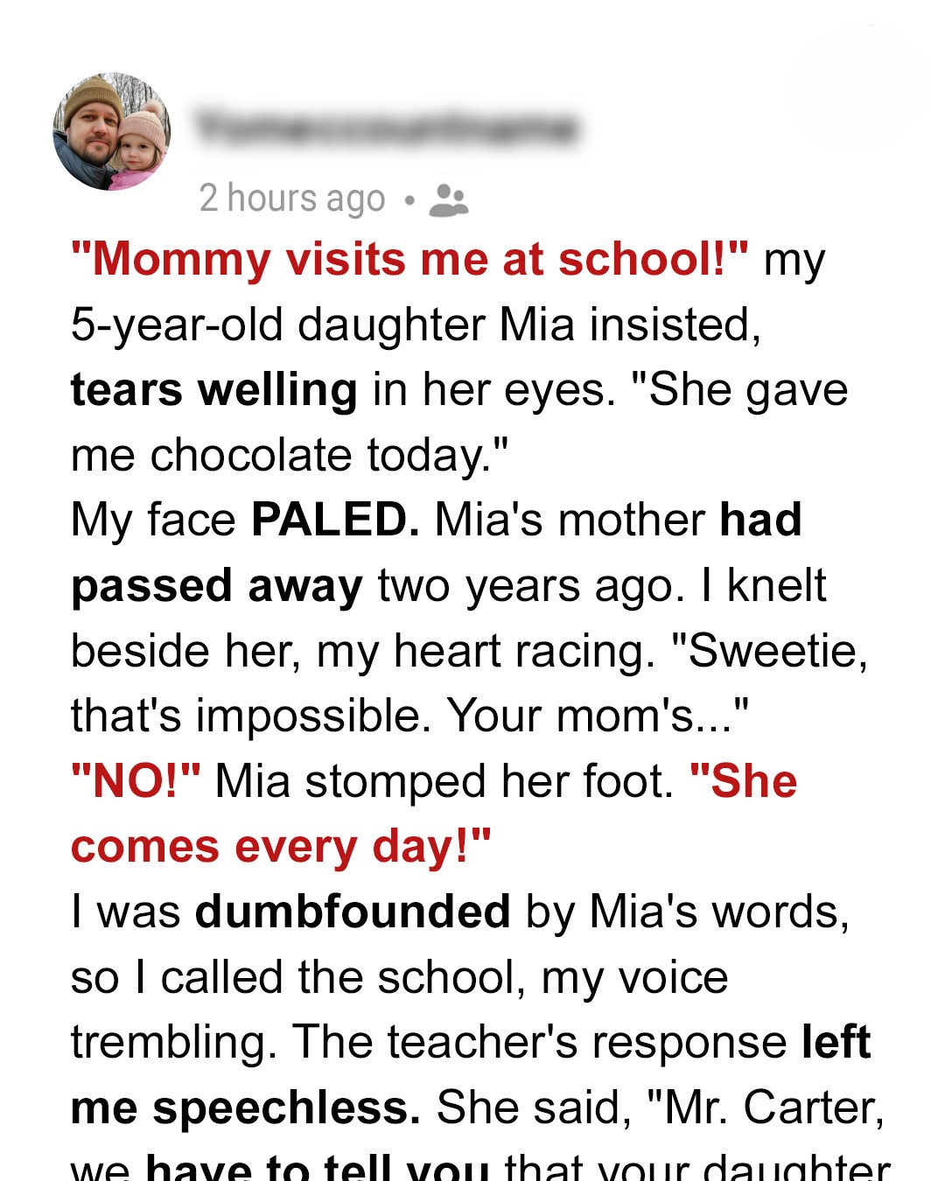945x1181 pixels.
Task: Click the bold word "PALED."
Action: (x=335, y=520)
